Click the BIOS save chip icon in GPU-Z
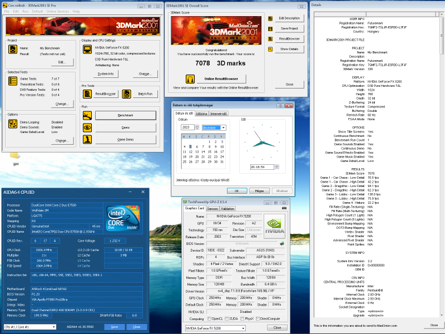Screen dimensions: 445x334 [x=282, y=243]
